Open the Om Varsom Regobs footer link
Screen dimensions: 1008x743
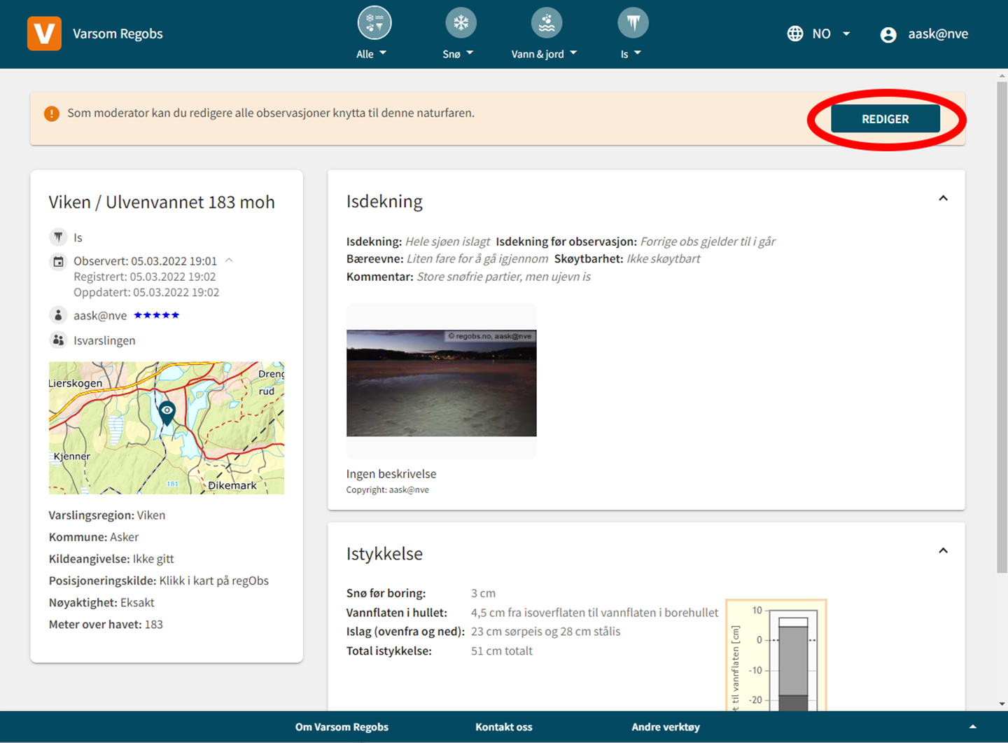pos(342,727)
